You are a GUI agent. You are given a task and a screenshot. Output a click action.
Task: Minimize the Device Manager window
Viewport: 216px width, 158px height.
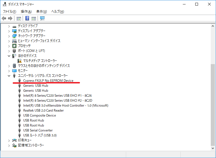coord(184,4)
